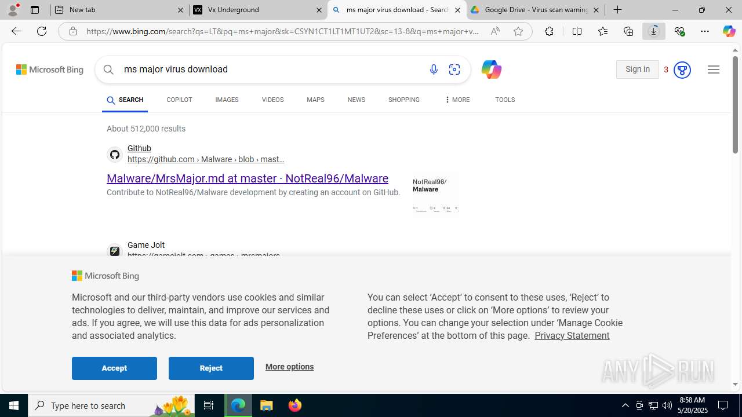Open the Github site name link
This screenshot has height=417, width=742.
[139, 148]
